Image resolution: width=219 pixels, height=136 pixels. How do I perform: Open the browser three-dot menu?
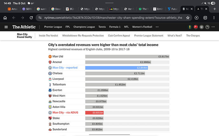pyautogui.click(x=214, y=18)
